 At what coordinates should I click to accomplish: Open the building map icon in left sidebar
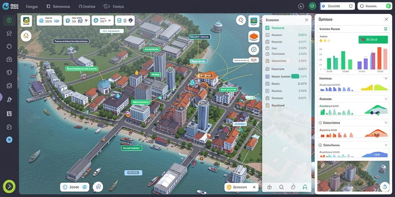[x=9, y=59]
